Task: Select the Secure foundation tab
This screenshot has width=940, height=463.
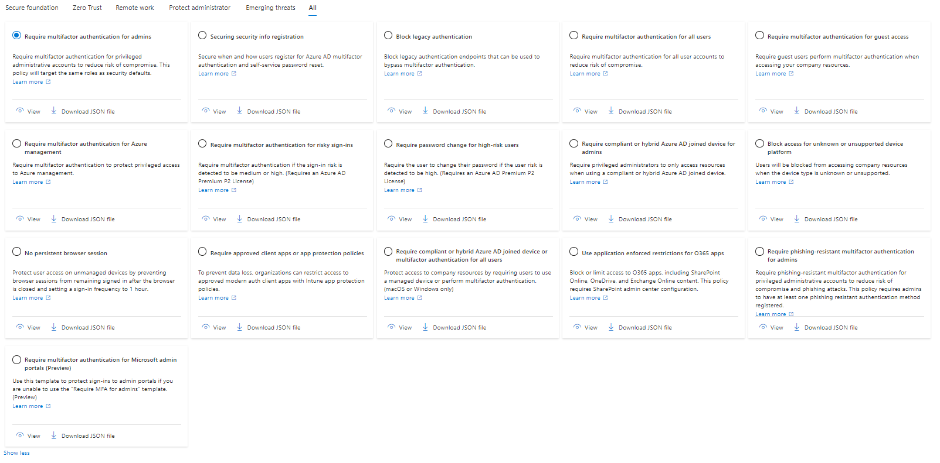Action: (32, 8)
